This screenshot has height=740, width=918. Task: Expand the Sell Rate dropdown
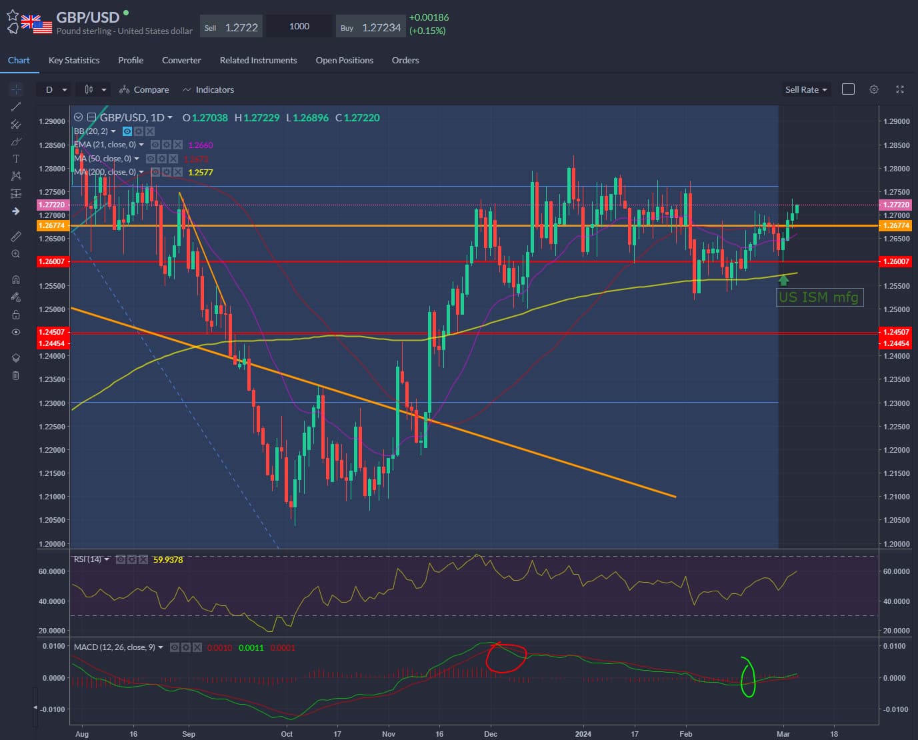[806, 89]
